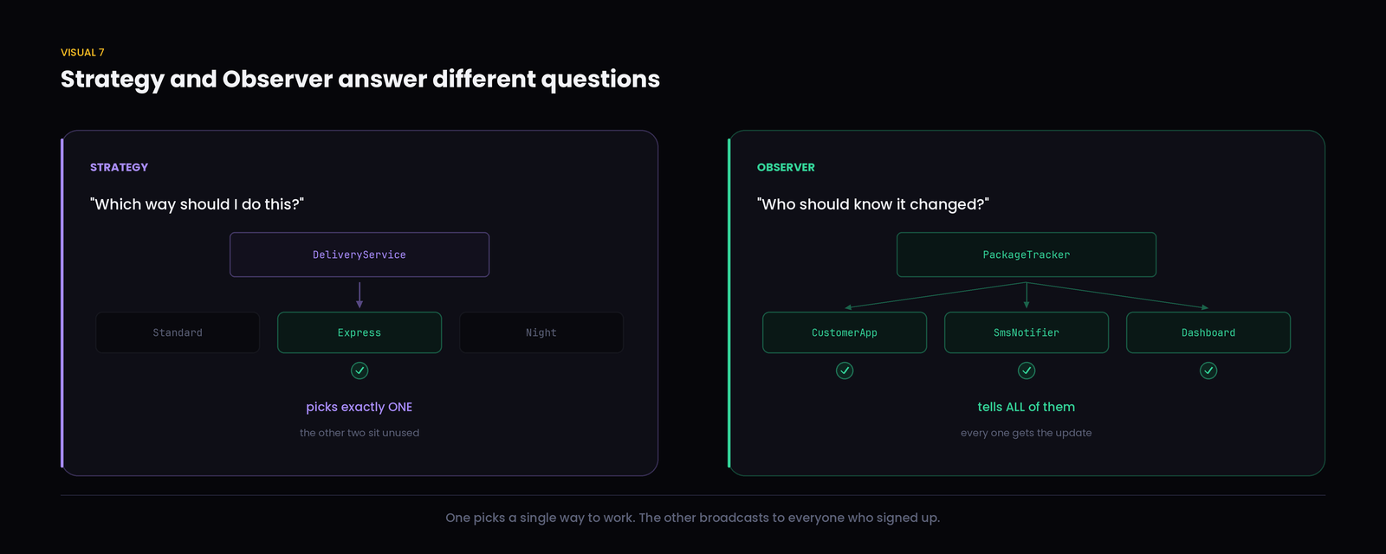The height and width of the screenshot is (554, 1386).
Task: Select the SmsNotifier observer box
Action: tap(1027, 332)
